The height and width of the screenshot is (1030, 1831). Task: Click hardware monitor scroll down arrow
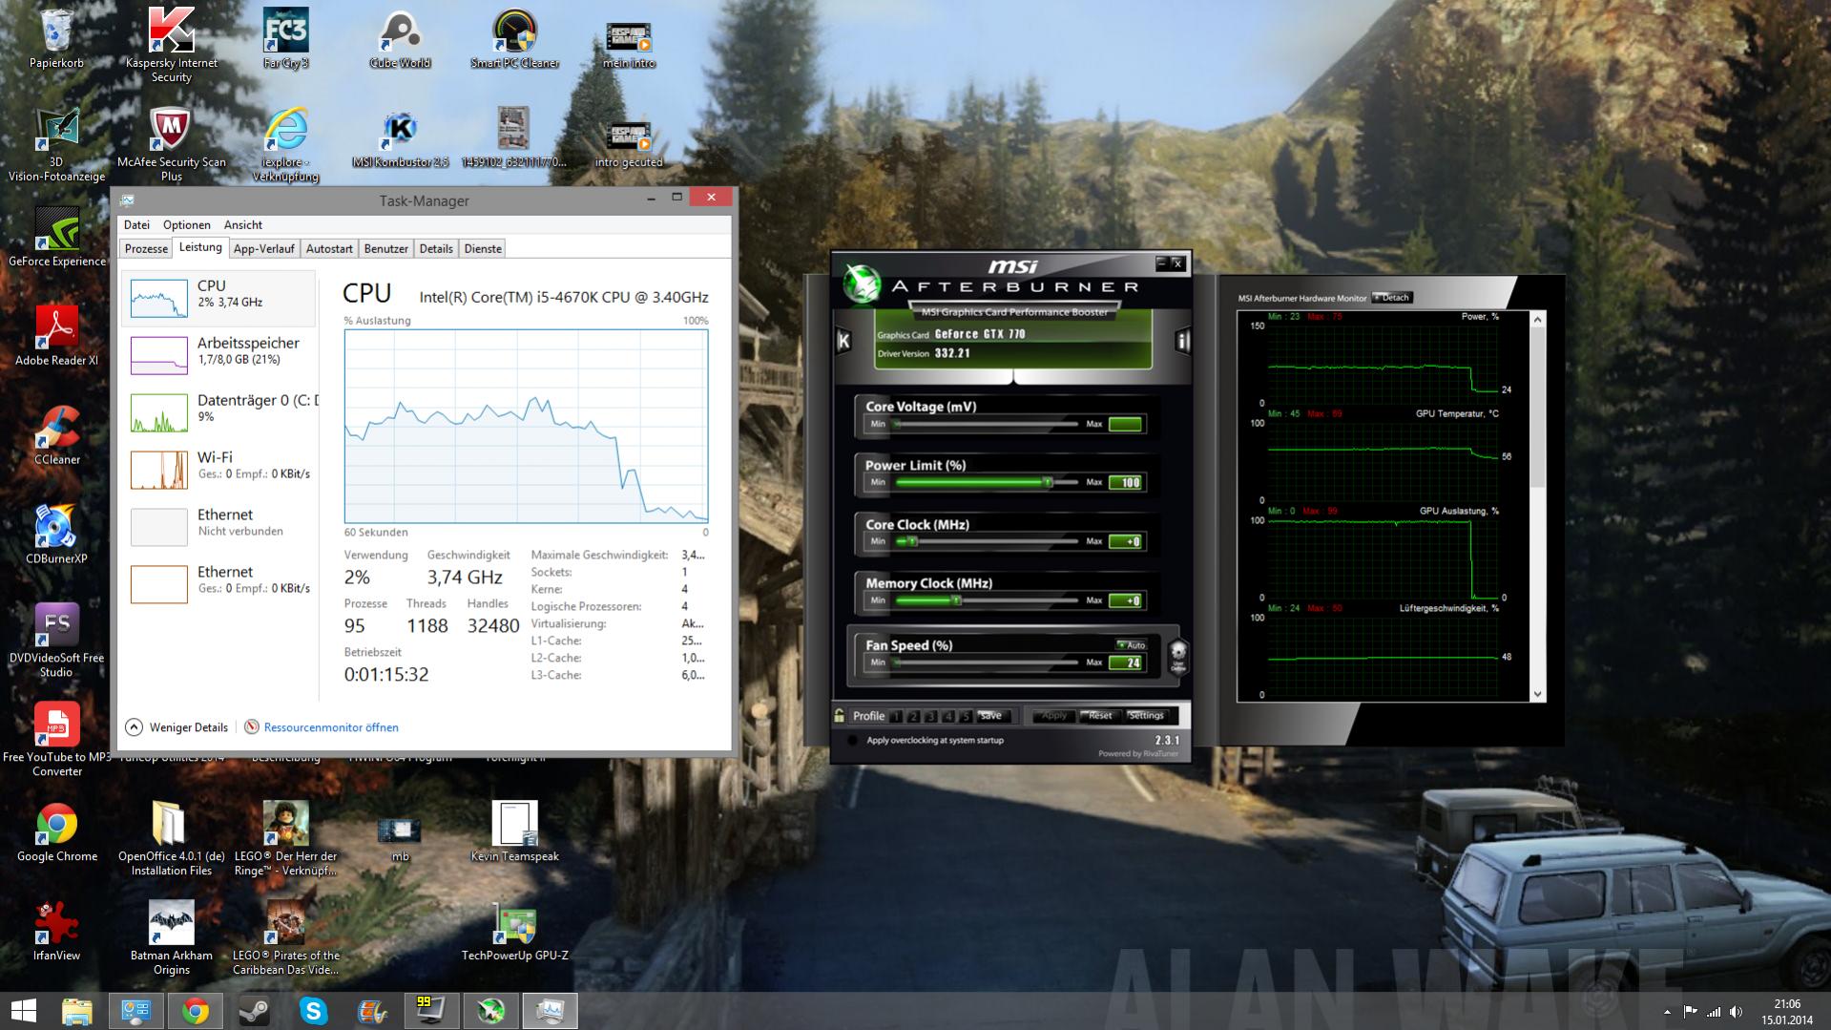pos(1537,694)
